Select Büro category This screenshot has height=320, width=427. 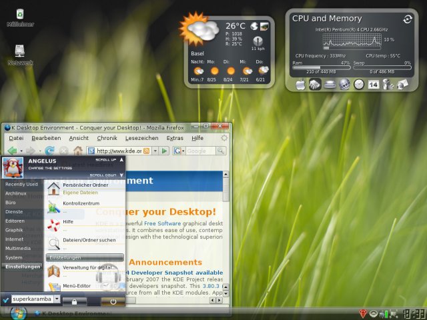[11, 203]
